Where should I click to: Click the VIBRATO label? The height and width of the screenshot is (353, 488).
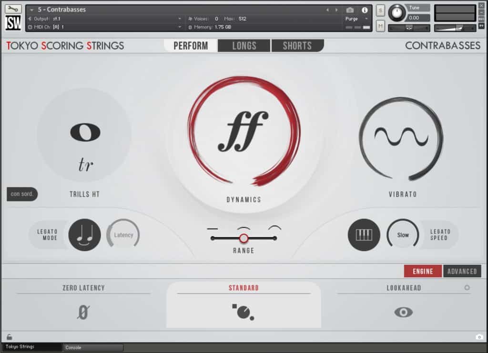pos(402,194)
